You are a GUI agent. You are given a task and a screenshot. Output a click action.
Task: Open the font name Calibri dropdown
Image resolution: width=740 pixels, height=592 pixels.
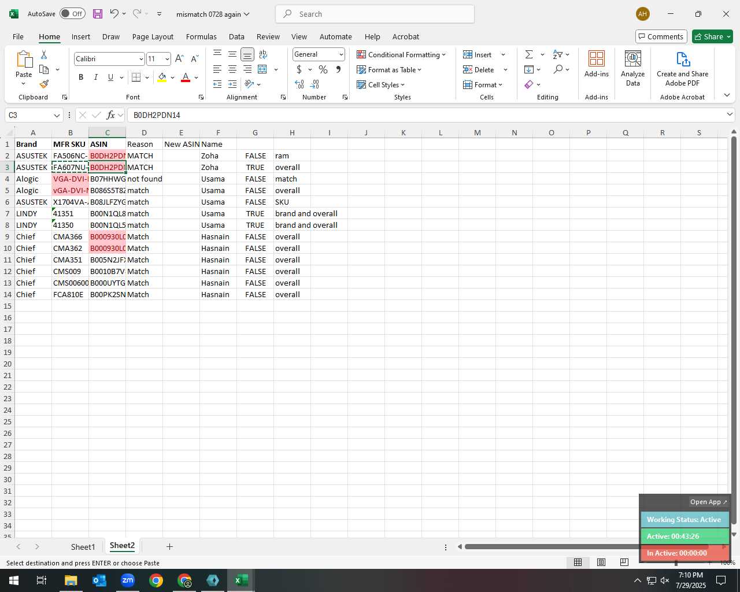[x=140, y=59]
